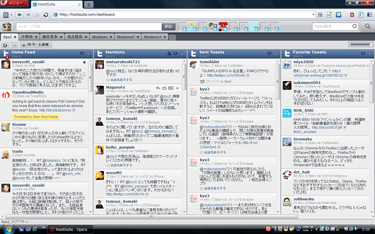Screen dimensions: 375x234
Task: Open the bit.ly/patconroy link
Action: coord(55,110)
